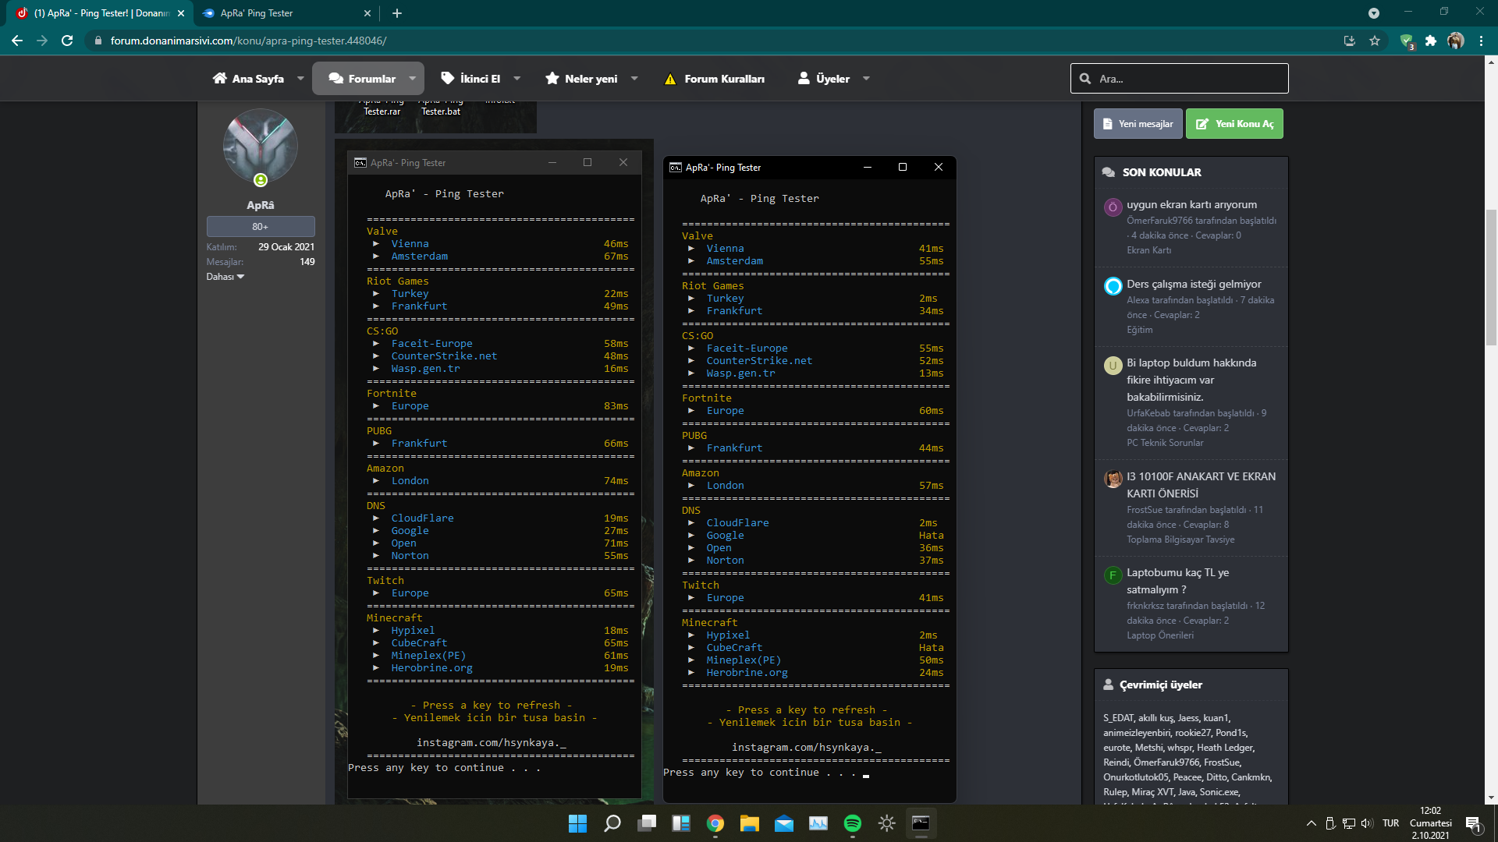Expand the Forumlar dropdown arrow
This screenshot has width=1498, height=842.
pyautogui.click(x=413, y=79)
